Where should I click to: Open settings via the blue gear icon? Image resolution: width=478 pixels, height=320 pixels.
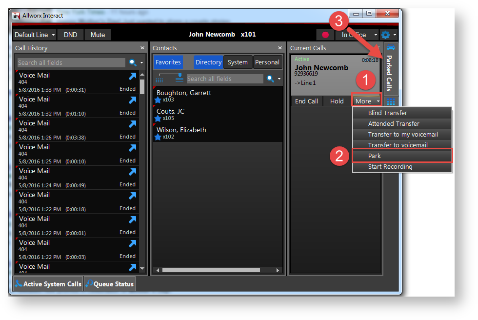pos(386,35)
